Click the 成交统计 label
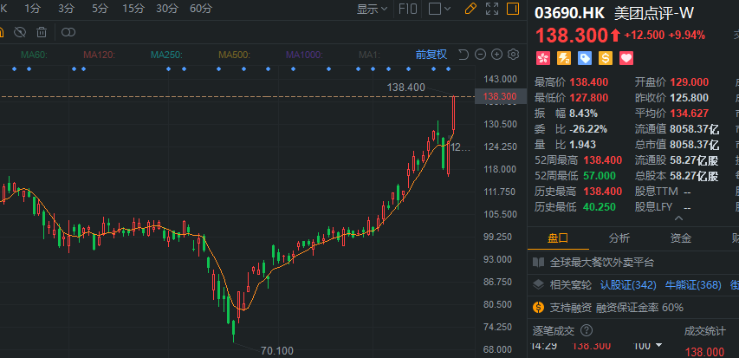The width and height of the screenshot is (739, 358). click(704, 330)
